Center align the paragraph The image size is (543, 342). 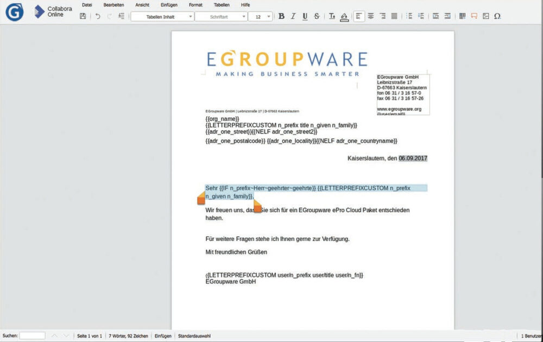click(x=371, y=16)
